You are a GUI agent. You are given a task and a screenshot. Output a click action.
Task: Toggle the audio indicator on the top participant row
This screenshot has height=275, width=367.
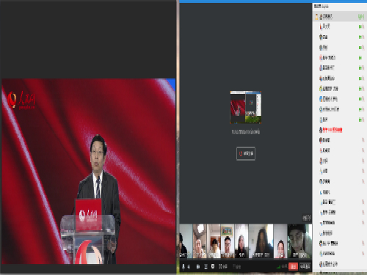click(x=361, y=16)
